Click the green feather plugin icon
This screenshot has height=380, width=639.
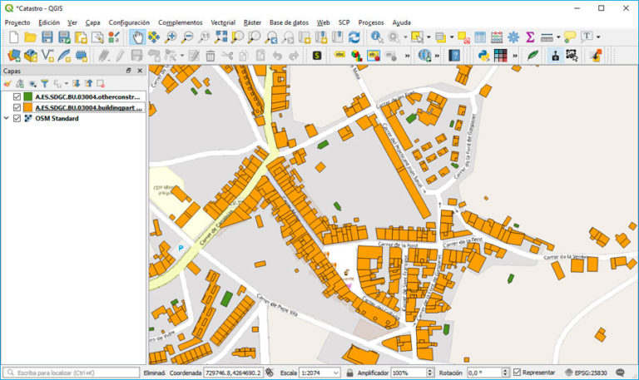pos(533,56)
